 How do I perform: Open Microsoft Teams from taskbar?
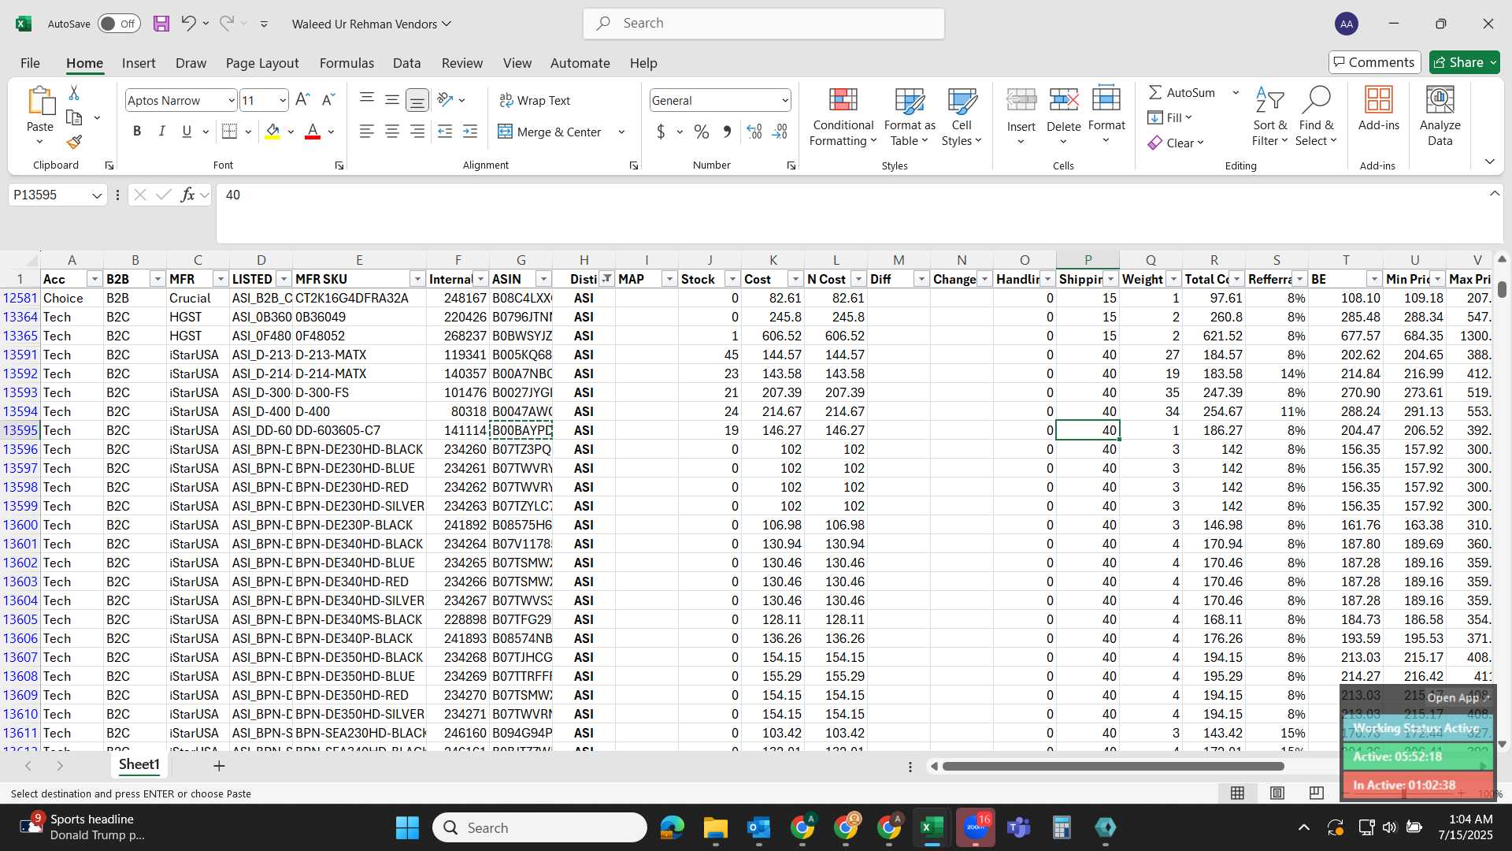1019,827
